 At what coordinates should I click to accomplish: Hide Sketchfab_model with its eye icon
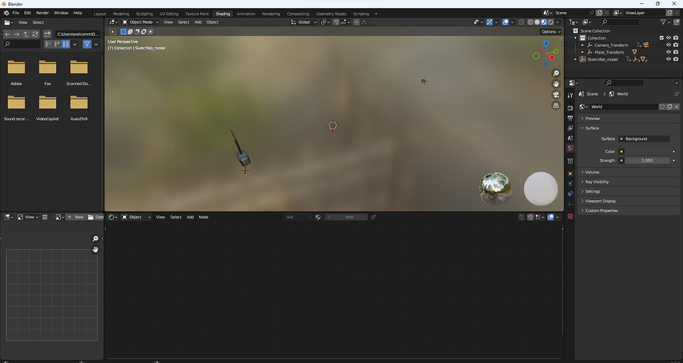click(x=668, y=59)
